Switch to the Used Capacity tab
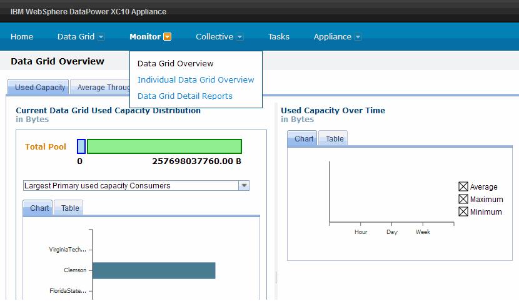This screenshot has height=301, width=519. [x=38, y=87]
